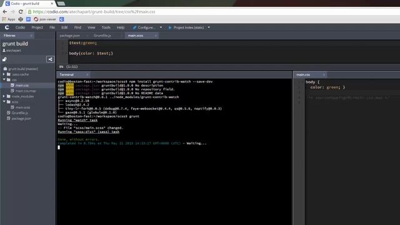The height and width of the screenshot is (225, 400).
Task: Open a new browser tab
Action: (x=61, y=4)
